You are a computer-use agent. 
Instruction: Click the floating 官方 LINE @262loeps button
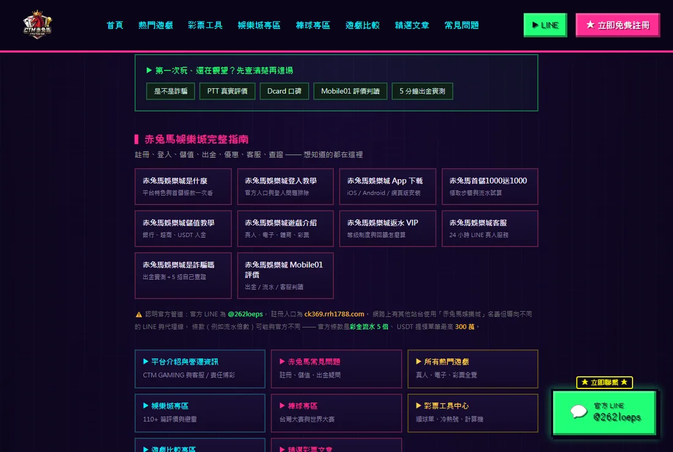pos(604,412)
